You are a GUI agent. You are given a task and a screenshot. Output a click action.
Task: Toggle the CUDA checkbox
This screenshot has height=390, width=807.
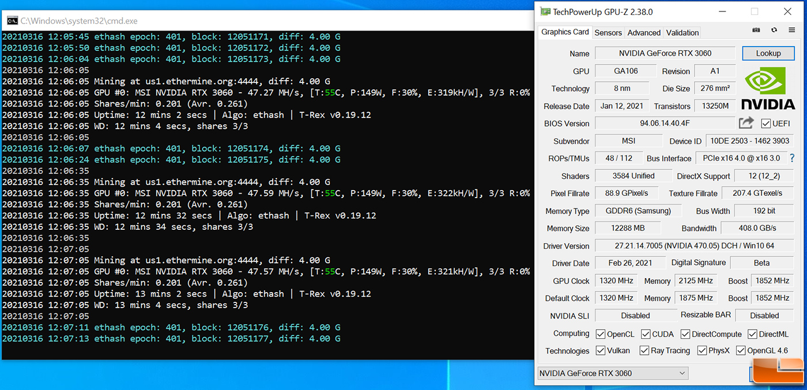pyautogui.click(x=646, y=334)
